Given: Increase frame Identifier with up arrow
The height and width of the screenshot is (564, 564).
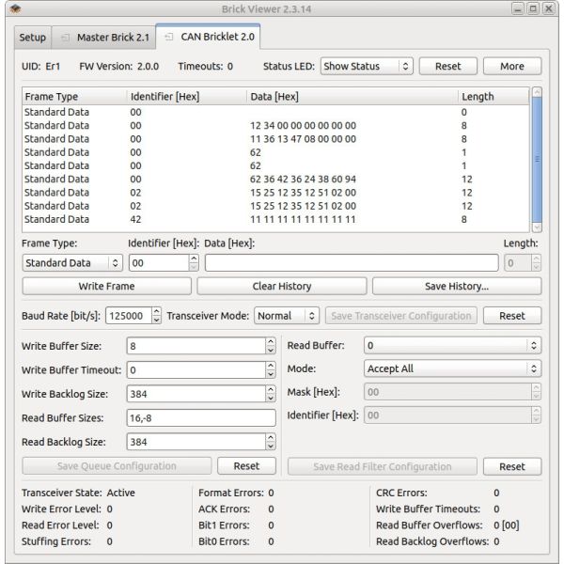Looking at the screenshot, I should point(194,258).
